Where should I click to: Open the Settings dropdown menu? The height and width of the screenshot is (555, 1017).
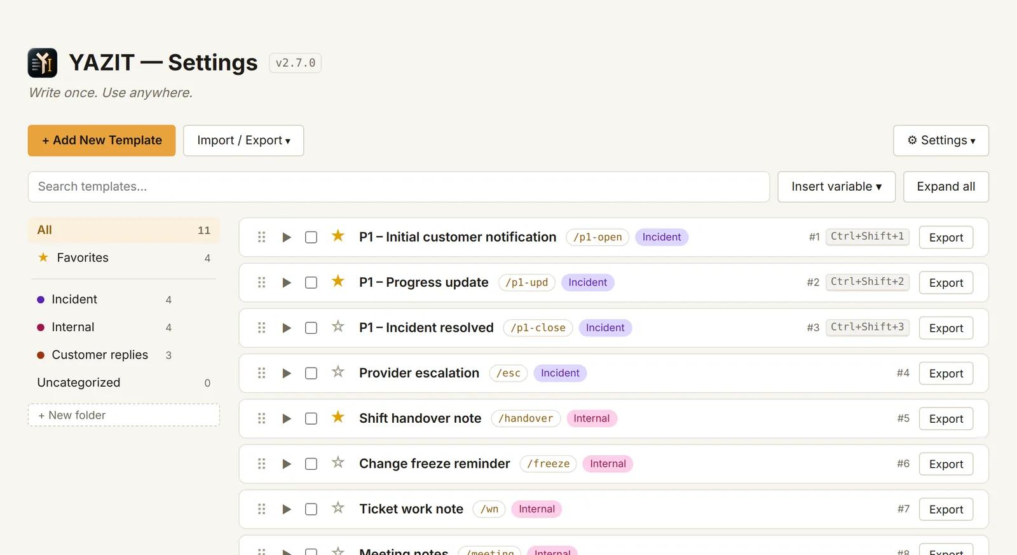[941, 140]
